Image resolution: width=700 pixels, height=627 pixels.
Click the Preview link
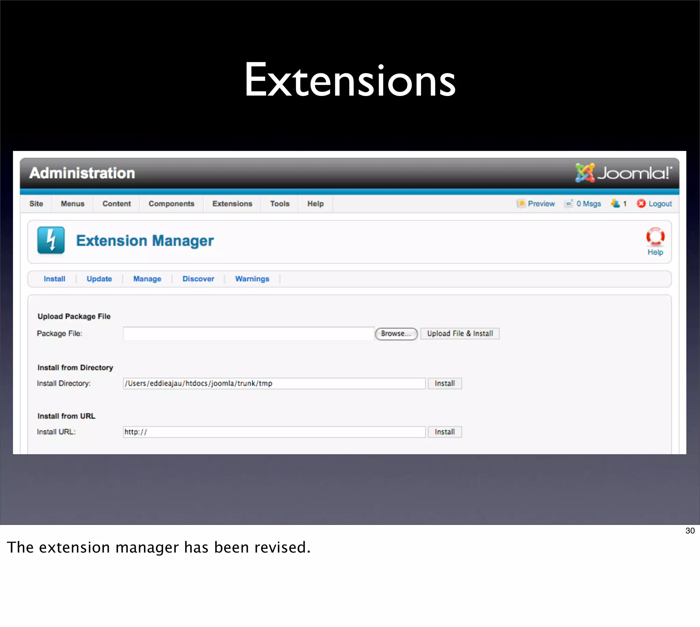(541, 204)
